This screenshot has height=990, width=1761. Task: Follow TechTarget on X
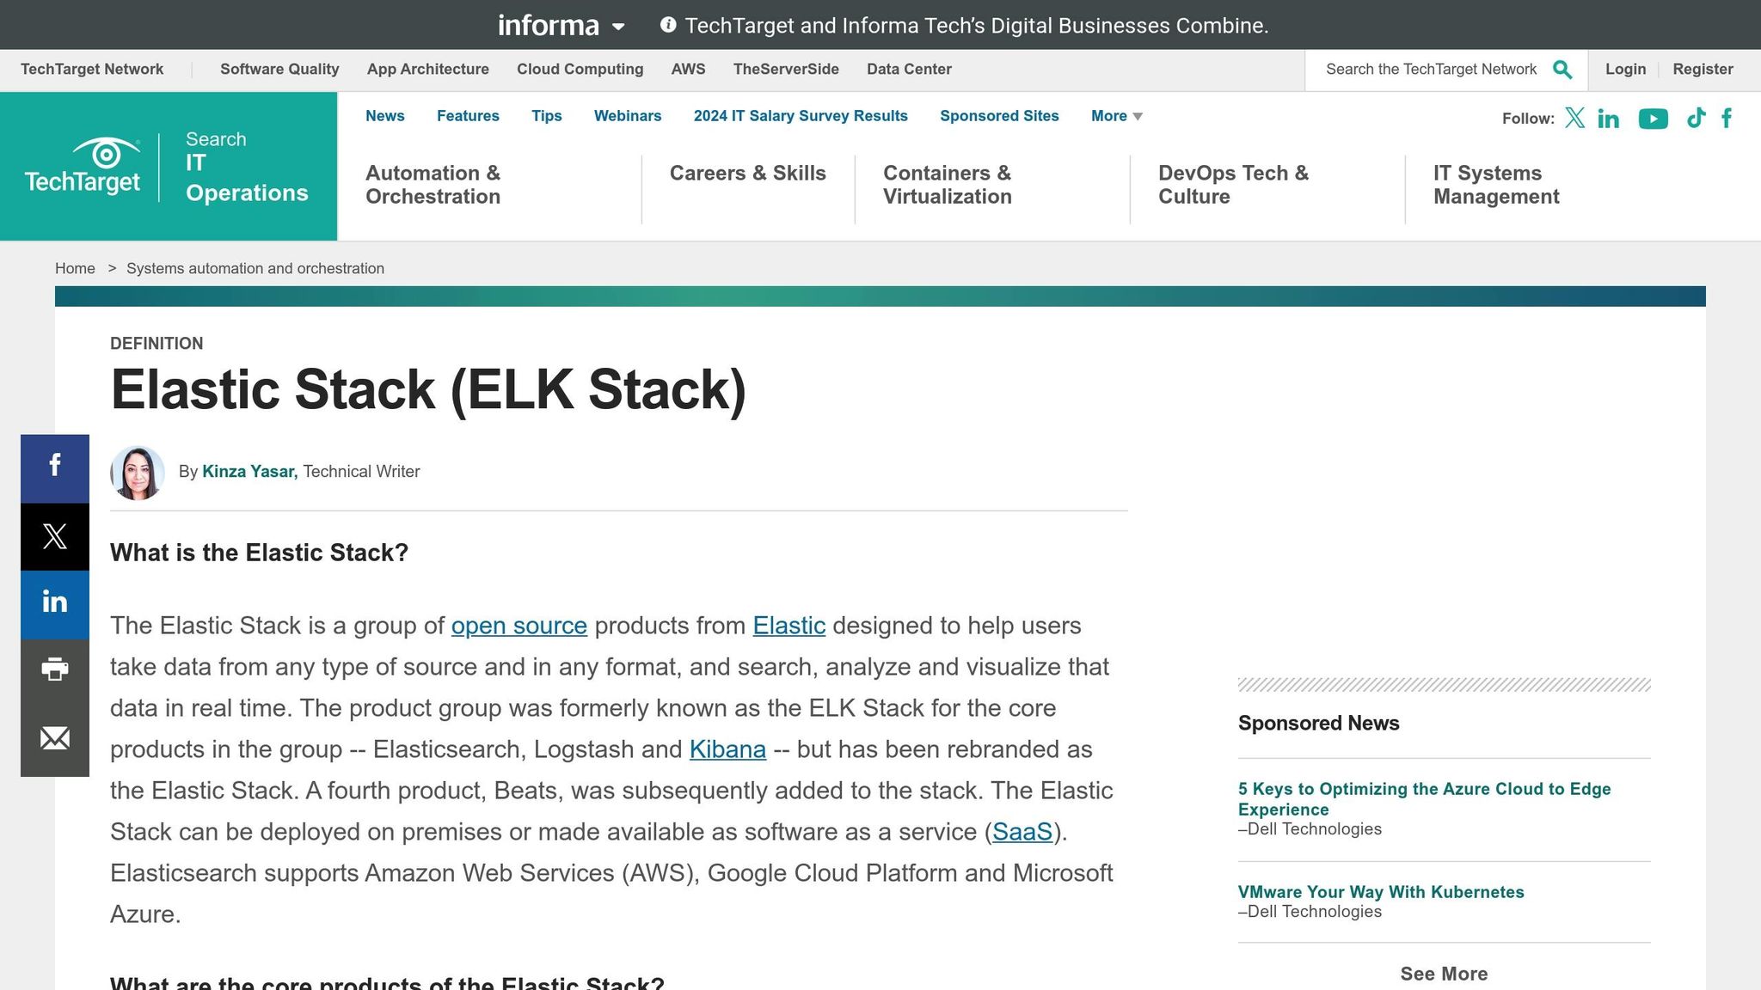click(1574, 119)
